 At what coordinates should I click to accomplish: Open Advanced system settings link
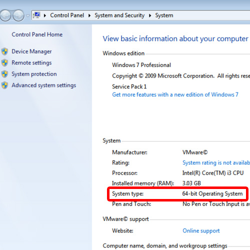click(44, 85)
